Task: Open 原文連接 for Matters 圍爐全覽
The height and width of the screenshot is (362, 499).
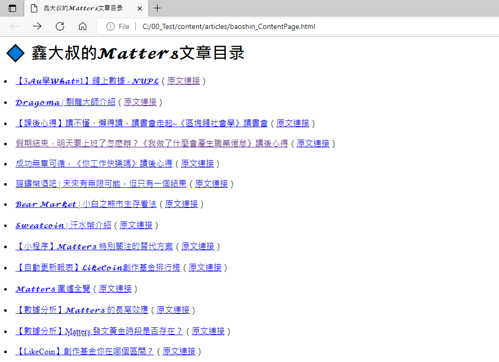Action: click(115, 289)
